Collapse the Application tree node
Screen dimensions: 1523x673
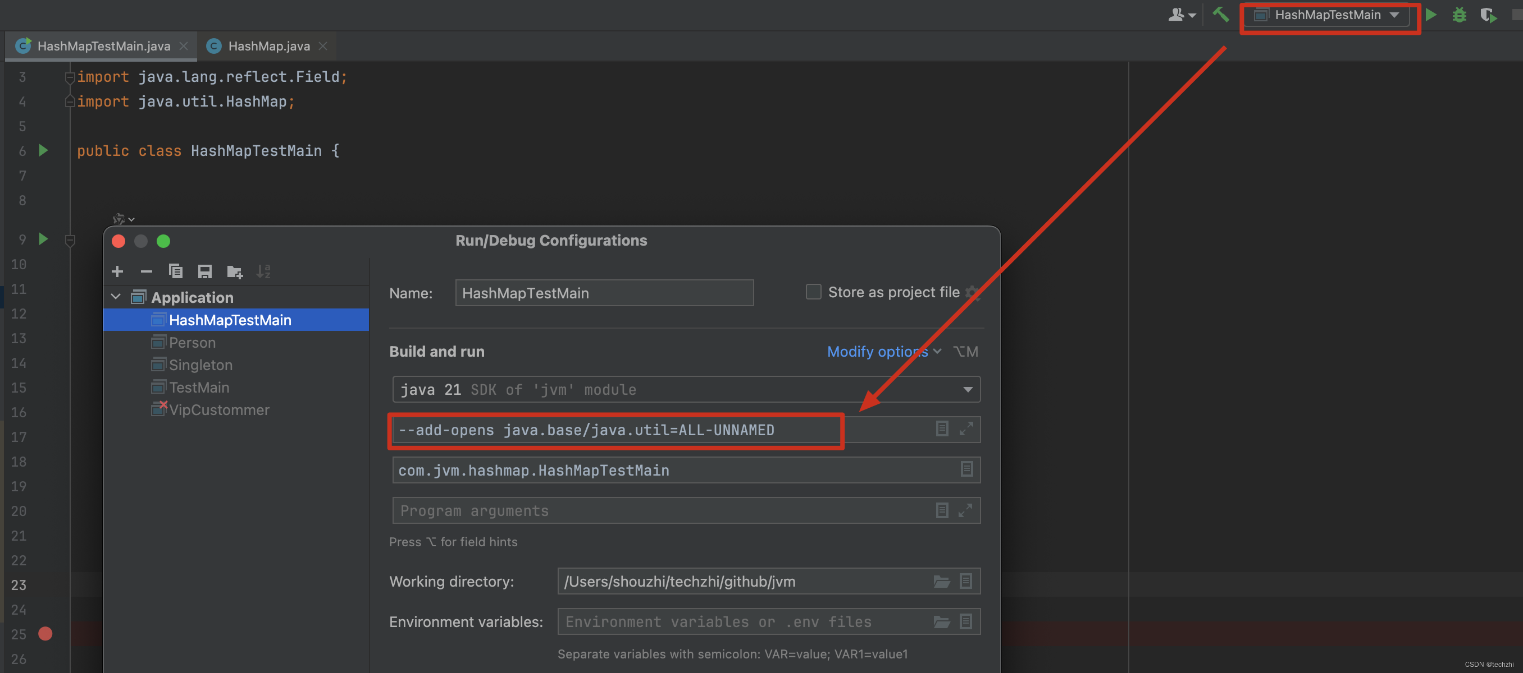click(x=116, y=297)
